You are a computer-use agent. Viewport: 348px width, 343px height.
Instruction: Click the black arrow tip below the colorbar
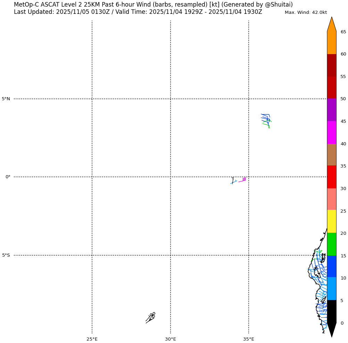(332, 329)
